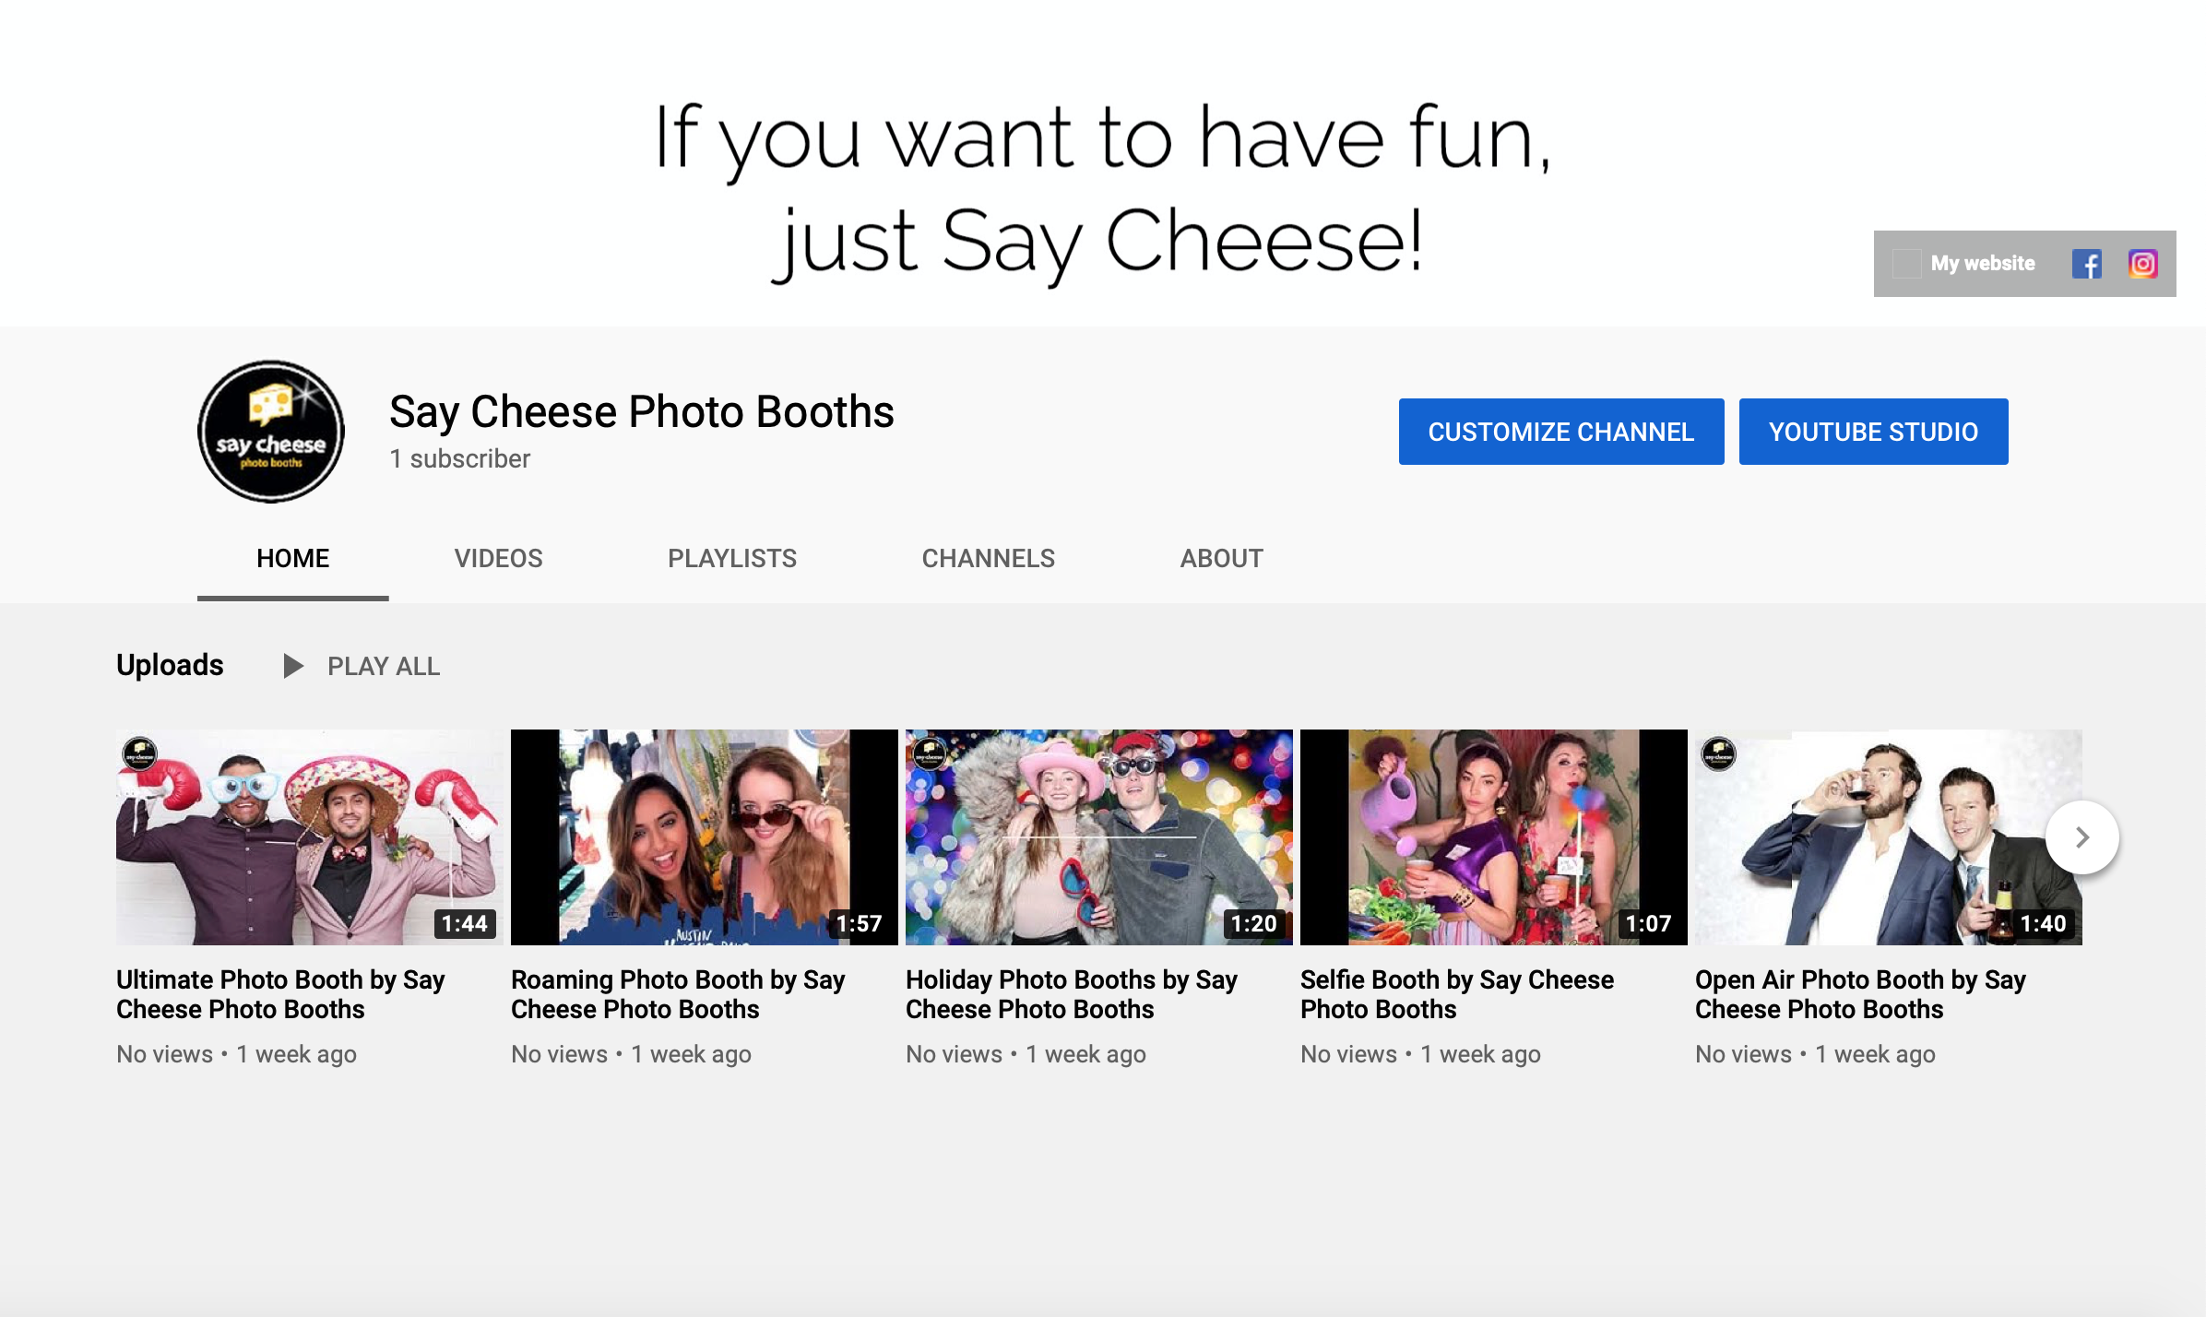The image size is (2206, 1317).
Task: Select the Roaming Photo Booth thumbnail
Action: click(703, 836)
